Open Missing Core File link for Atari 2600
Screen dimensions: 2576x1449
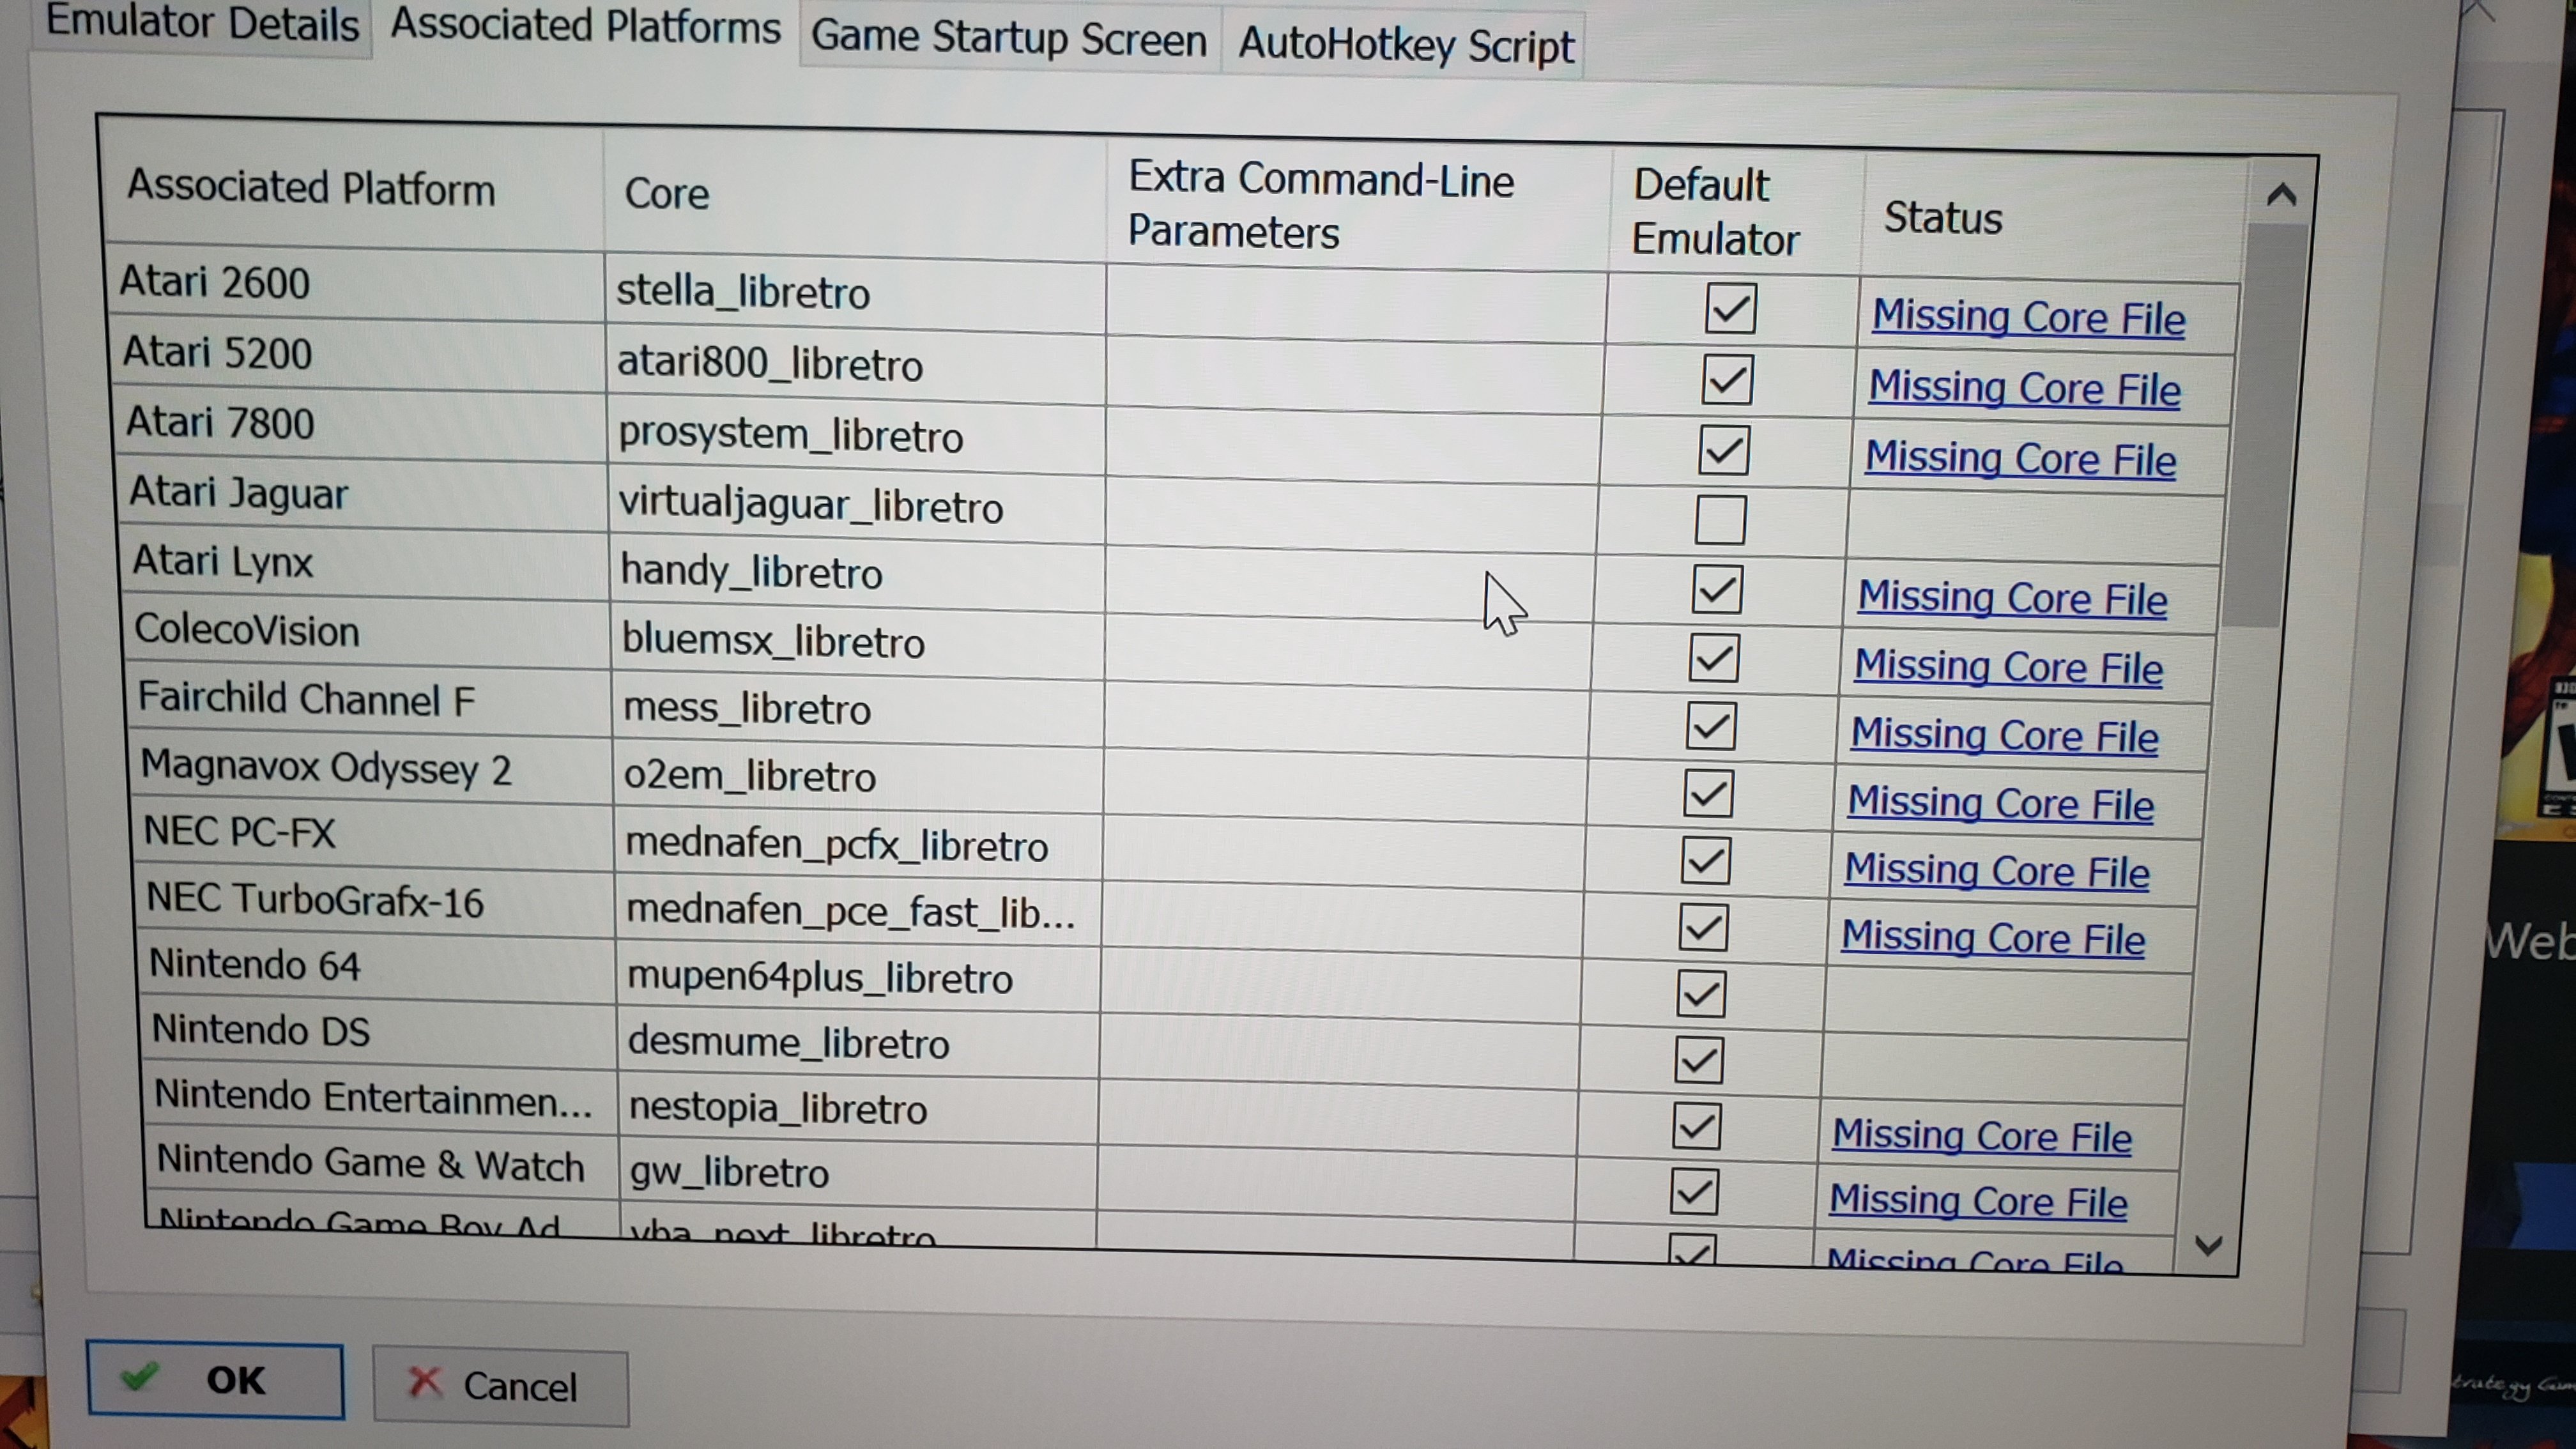click(2028, 317)
